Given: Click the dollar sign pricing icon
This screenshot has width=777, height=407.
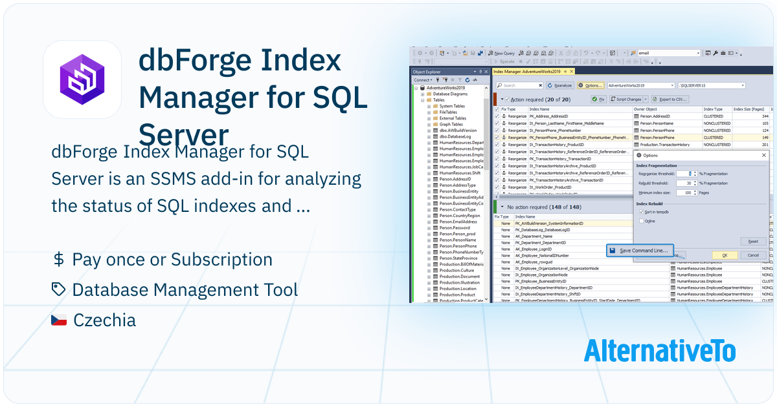Looking at the screenshot, I should (59, 260).
